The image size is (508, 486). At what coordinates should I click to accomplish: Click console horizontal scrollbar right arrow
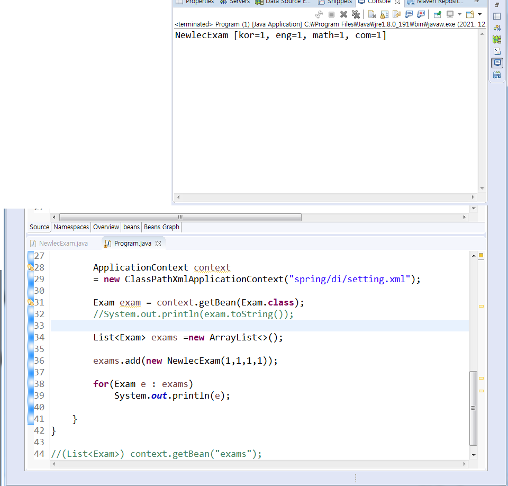pyautogui.click(x=473, y=197)
